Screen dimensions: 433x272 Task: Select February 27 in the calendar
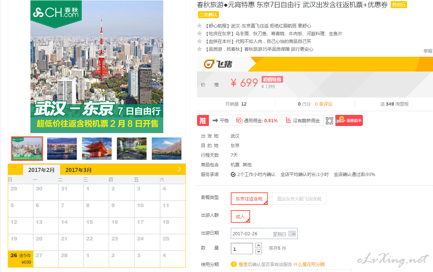click(x=46, y=259)
